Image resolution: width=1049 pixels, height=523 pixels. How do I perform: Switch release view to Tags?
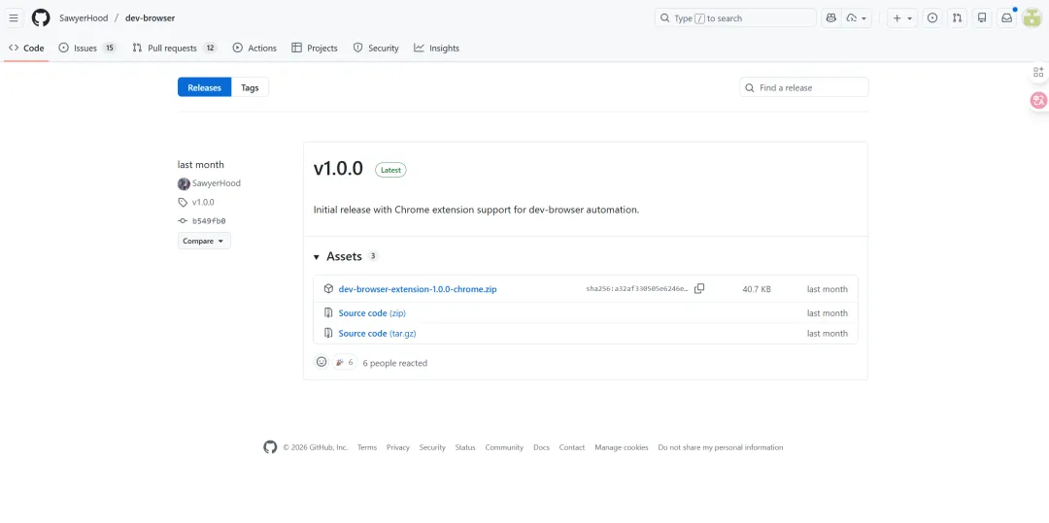250,87
